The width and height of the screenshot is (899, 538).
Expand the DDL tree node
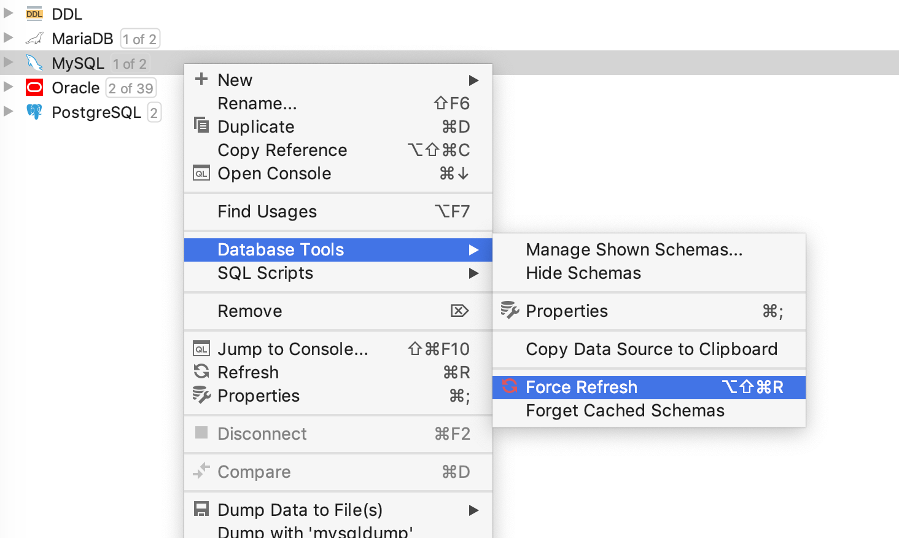(x=8, y=13)
